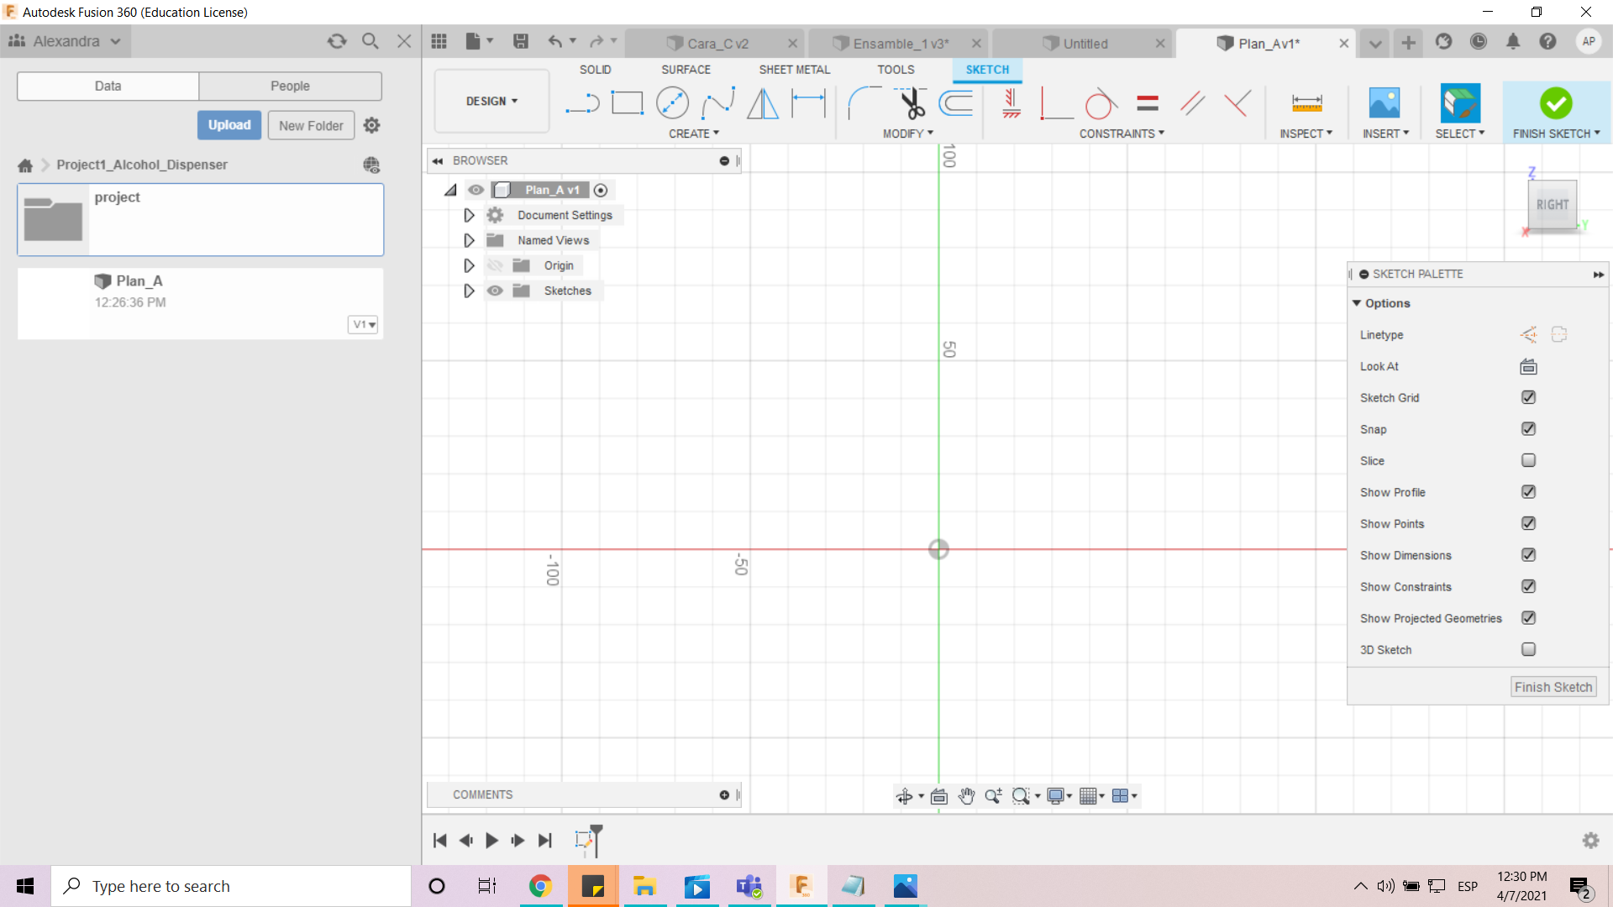
Task: Click the Finish Sketch button in palette
Action: tap(1553, 687)
